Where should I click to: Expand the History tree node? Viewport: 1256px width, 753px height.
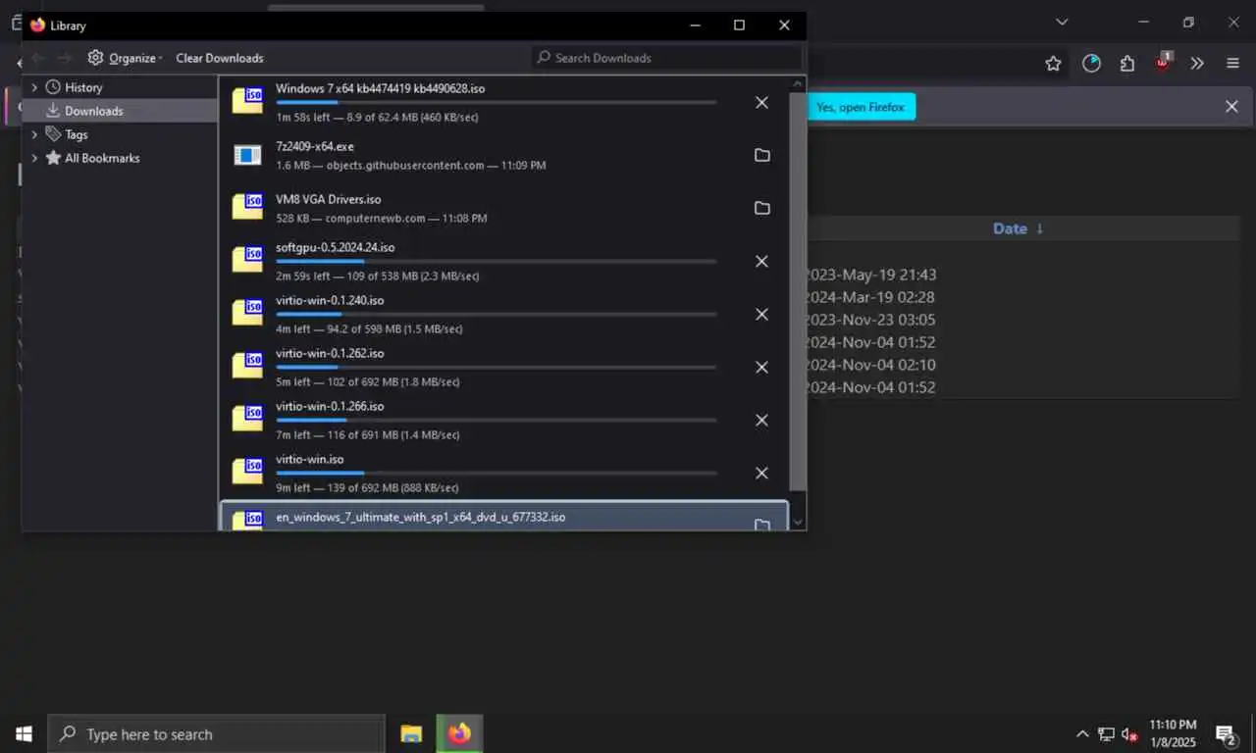click(34, 87)
